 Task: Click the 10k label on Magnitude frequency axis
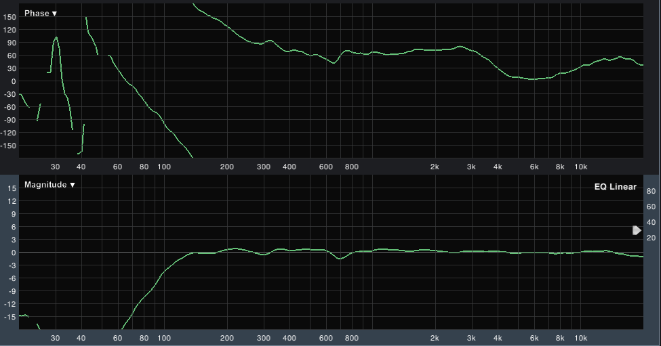click(581, 337)
